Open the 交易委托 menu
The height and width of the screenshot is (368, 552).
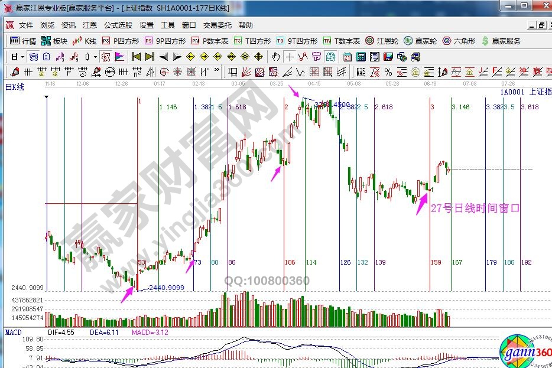(x=216, y=25)
